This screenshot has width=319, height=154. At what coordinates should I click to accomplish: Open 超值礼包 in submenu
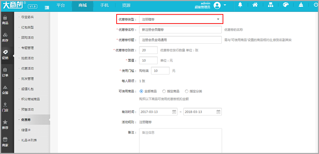[27, 89]
